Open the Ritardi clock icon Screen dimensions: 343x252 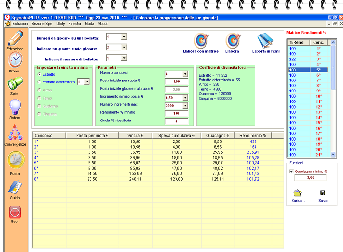[x=15, y=60]
